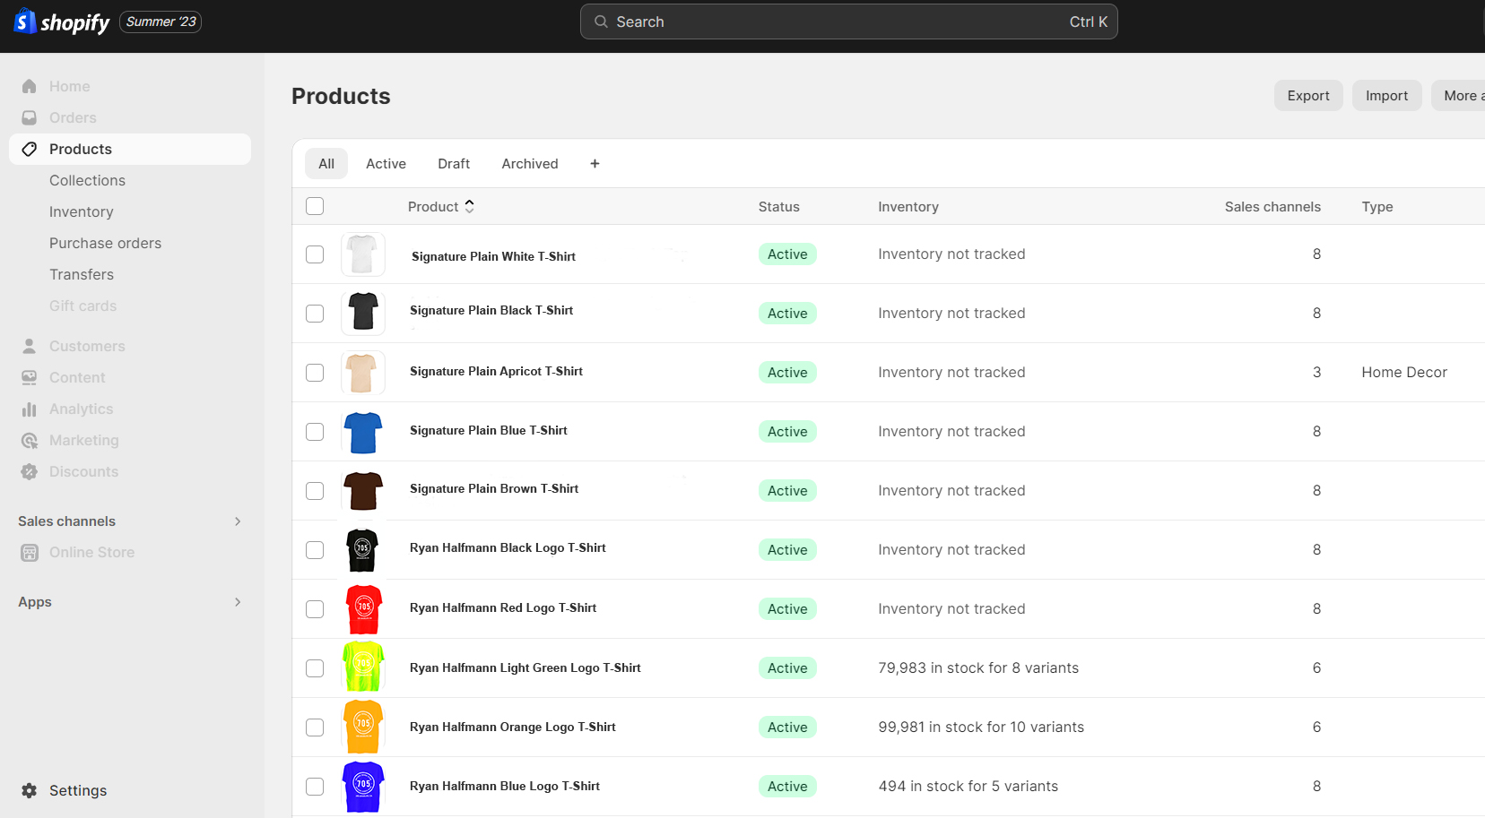Select the Ryan Halfmann Orange Logo T-Shirt checkbox
Screen dimensions: 1485x818
315,728
